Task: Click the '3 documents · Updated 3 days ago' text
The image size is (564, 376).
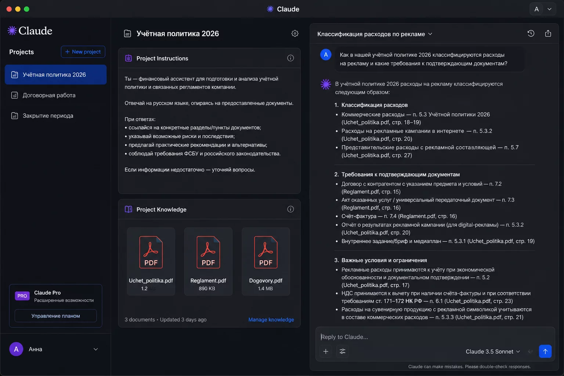Action: (x=166, y=319)
